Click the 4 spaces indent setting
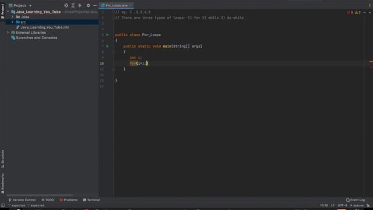The image size is (373, 210). coord(357,205)
